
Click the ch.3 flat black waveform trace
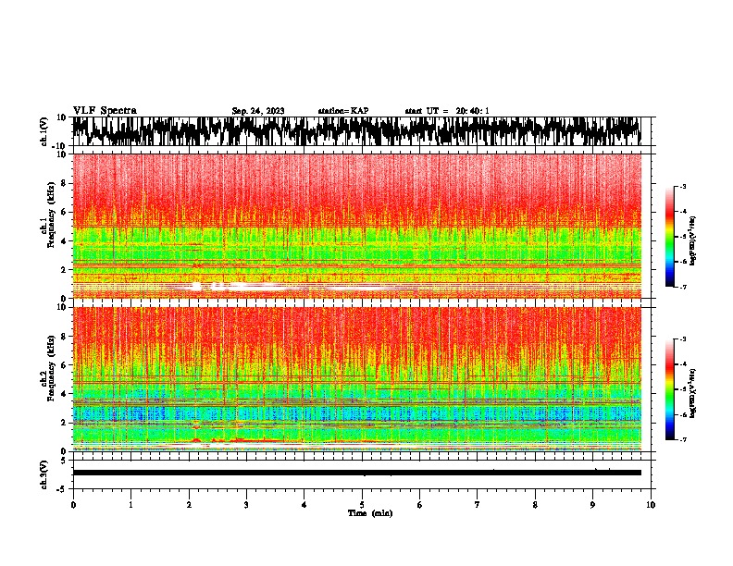(356, 473)
